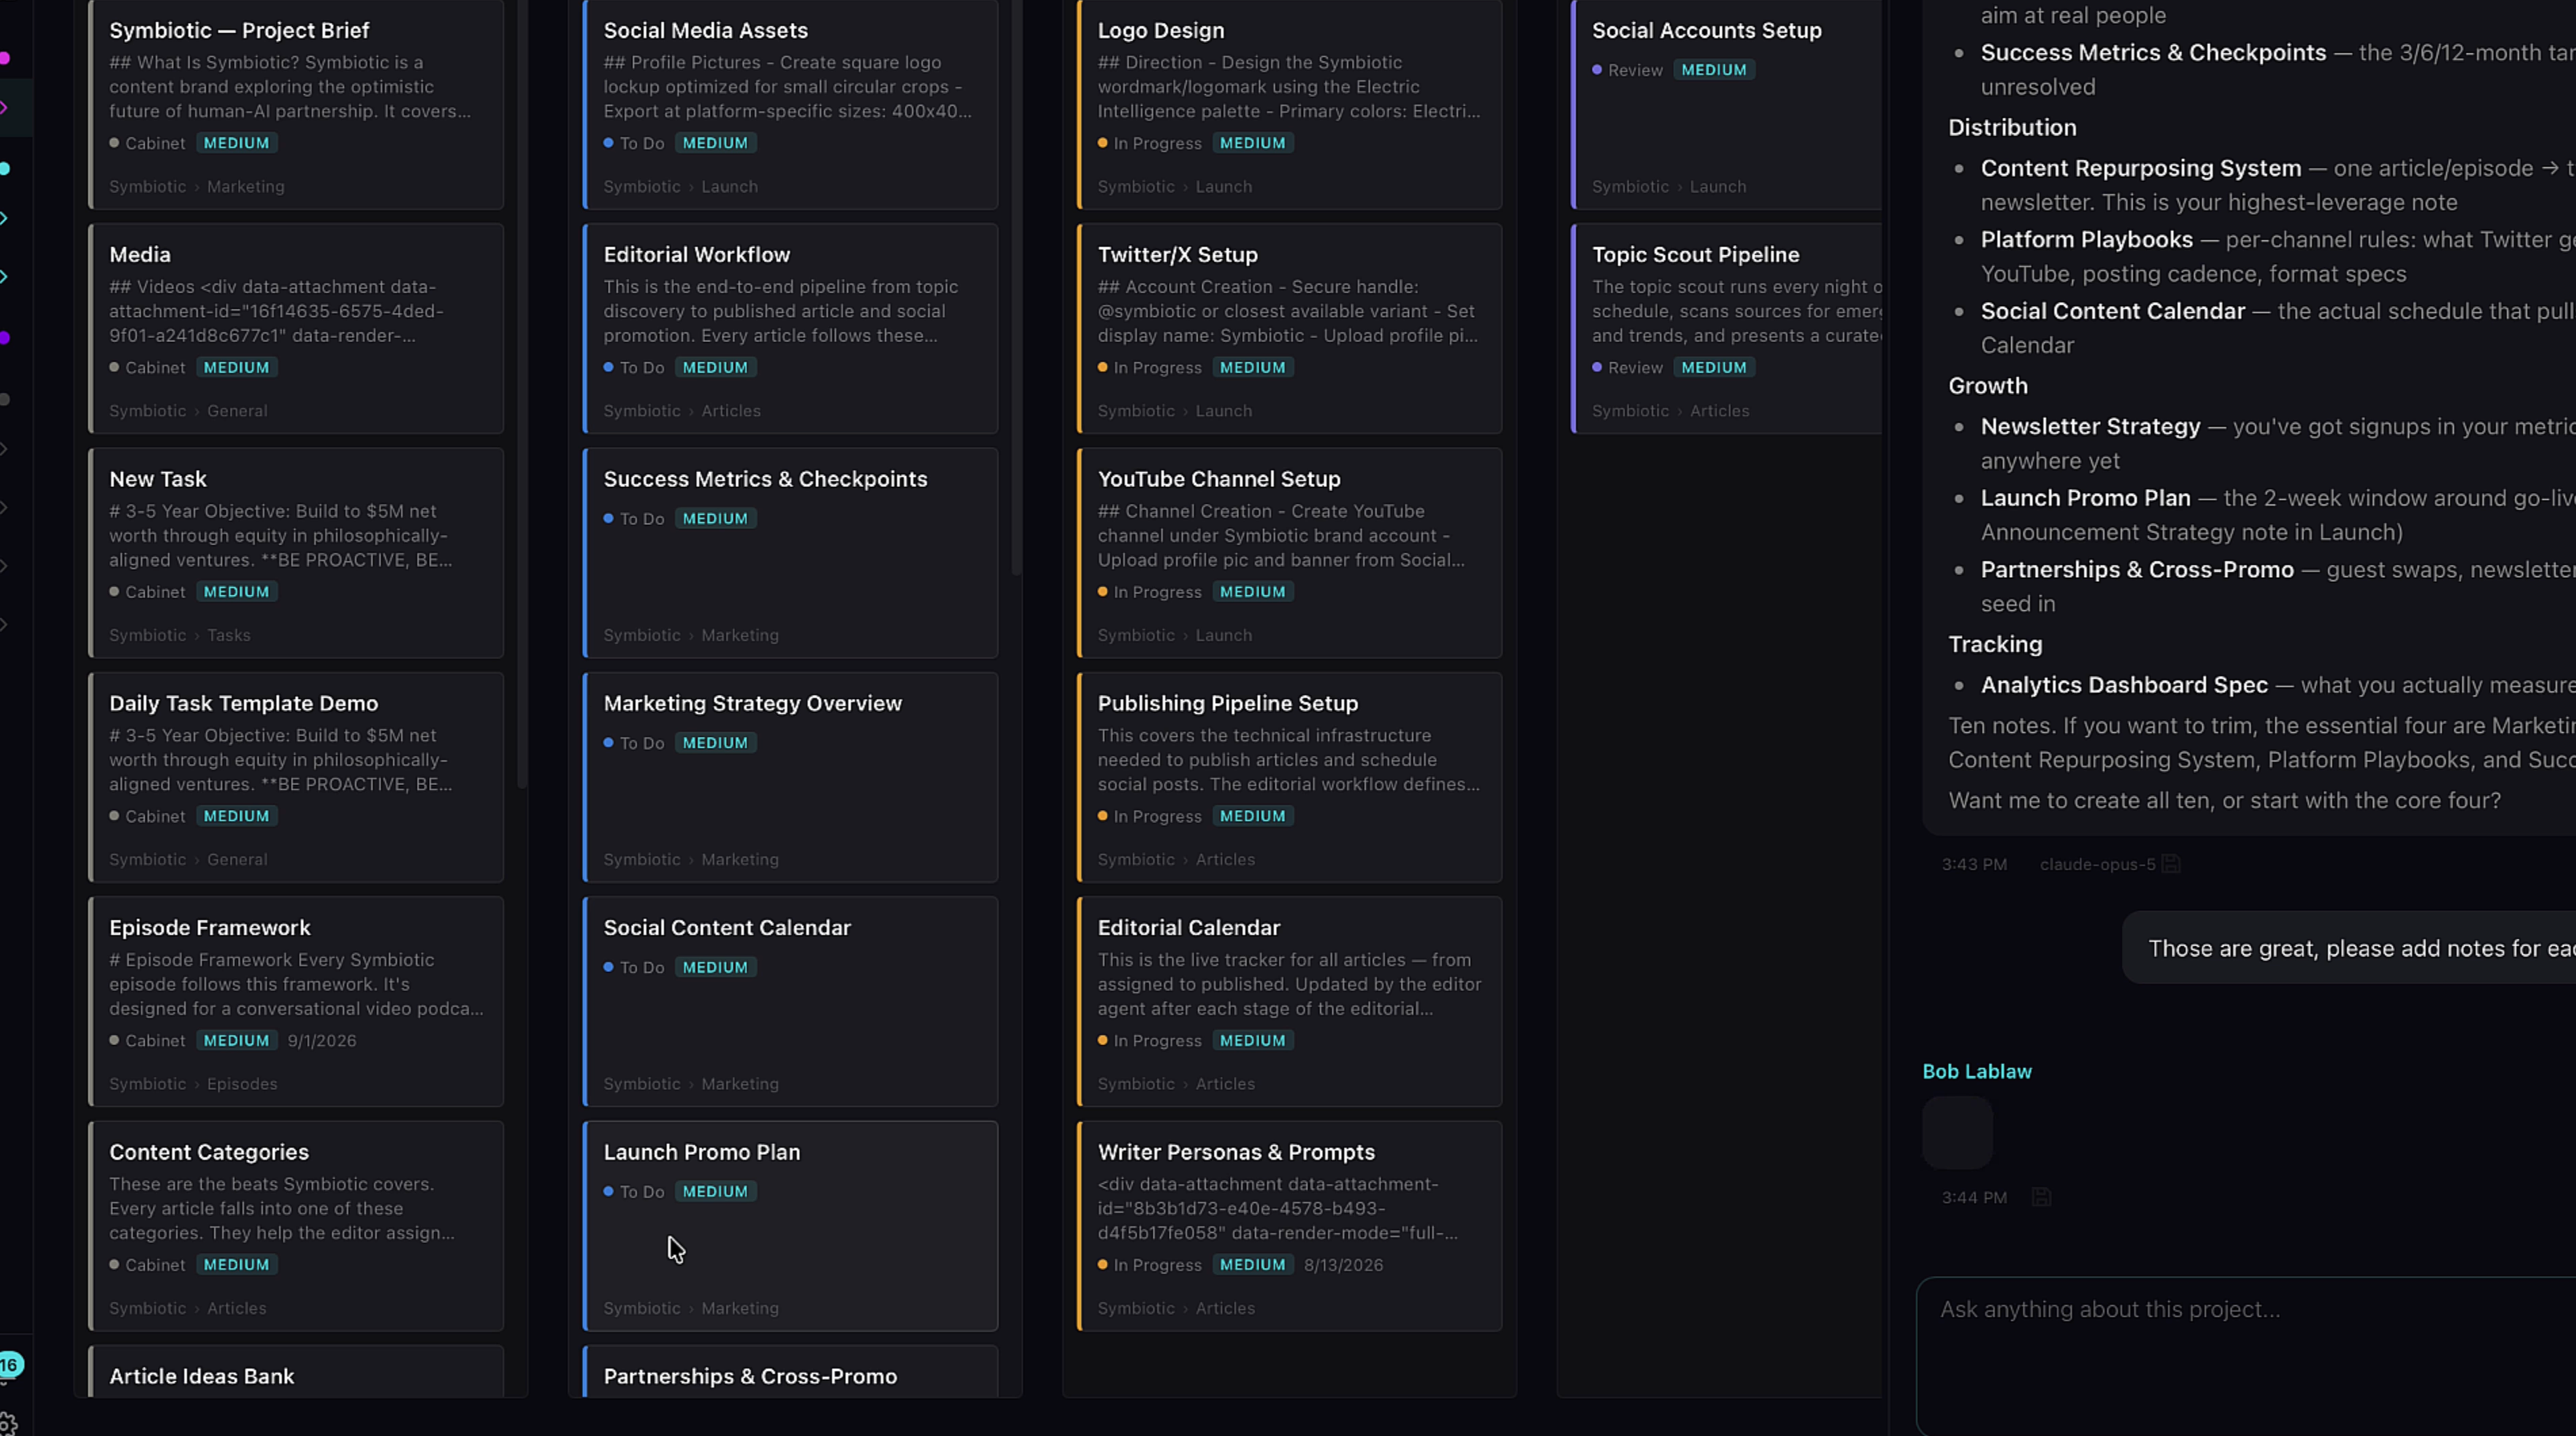
Task: Click the cyan 16 notification badge
Action: click(9, 1364)
